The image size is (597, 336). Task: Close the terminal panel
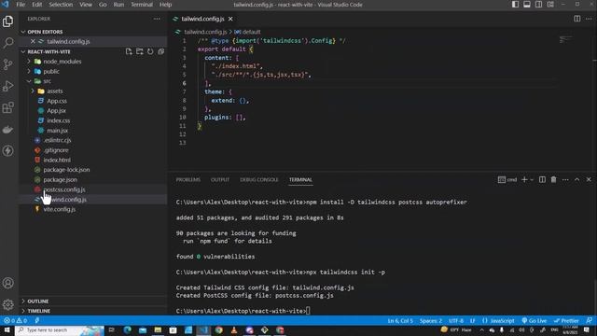589,179
